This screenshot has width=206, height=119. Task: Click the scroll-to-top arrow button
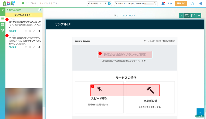[200, 112]
